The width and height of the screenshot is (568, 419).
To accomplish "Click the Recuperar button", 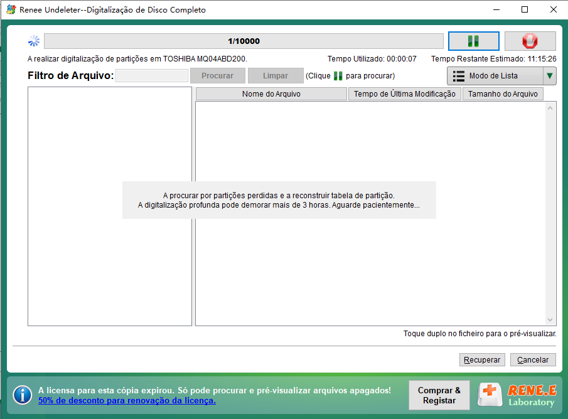I will coord(482,359).
